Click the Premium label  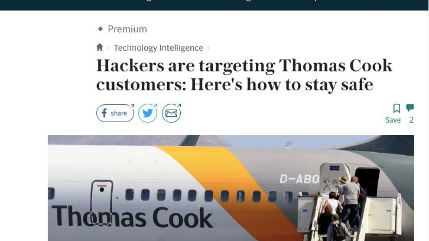pyautogui.click(x=127, y=29)
